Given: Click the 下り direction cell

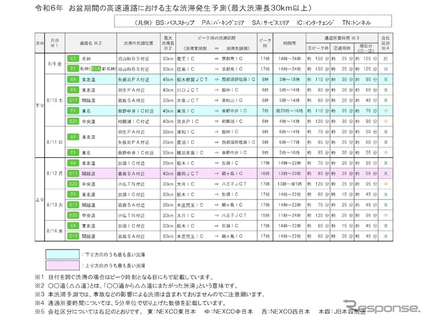Looking at the screenshot, I should pos(39,106).
